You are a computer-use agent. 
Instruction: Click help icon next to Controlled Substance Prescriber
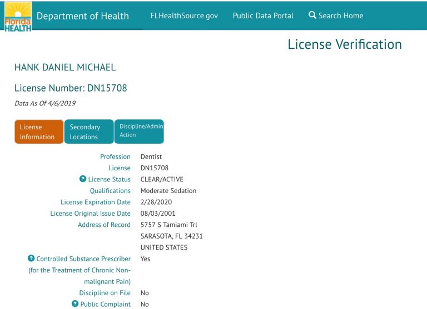[31, 259]
